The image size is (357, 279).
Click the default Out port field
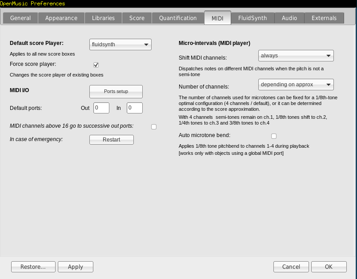[101, 108]
